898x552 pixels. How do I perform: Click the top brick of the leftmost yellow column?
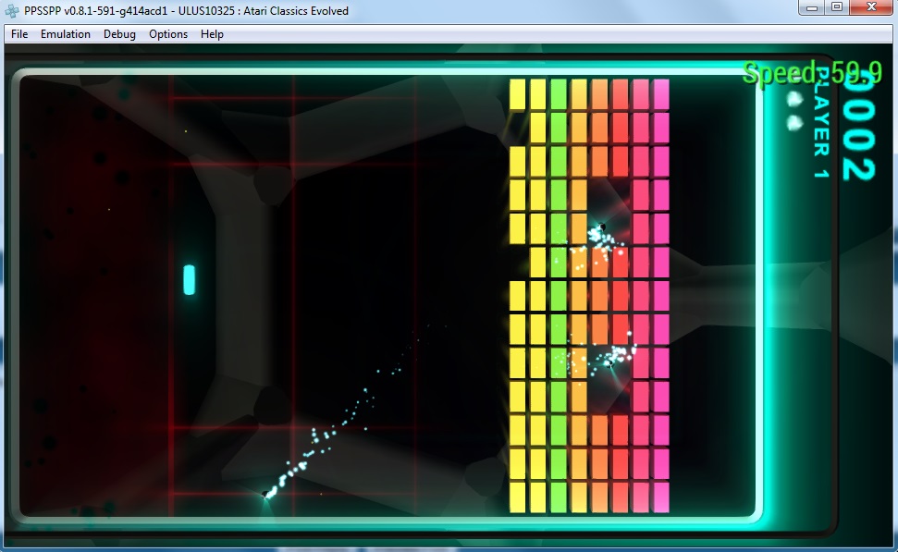(x=518, y=93)
